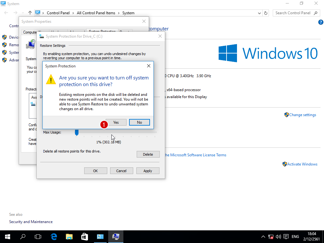Go up one level with the up arrow
This screenshot has height=243, width=324.
click(x=30, y=13)
